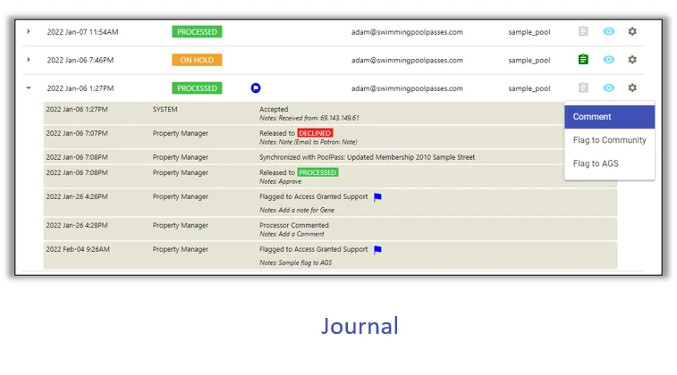Click the round blue flag icon beside PROCESSED
677x375 pixels.
(255, 88)
